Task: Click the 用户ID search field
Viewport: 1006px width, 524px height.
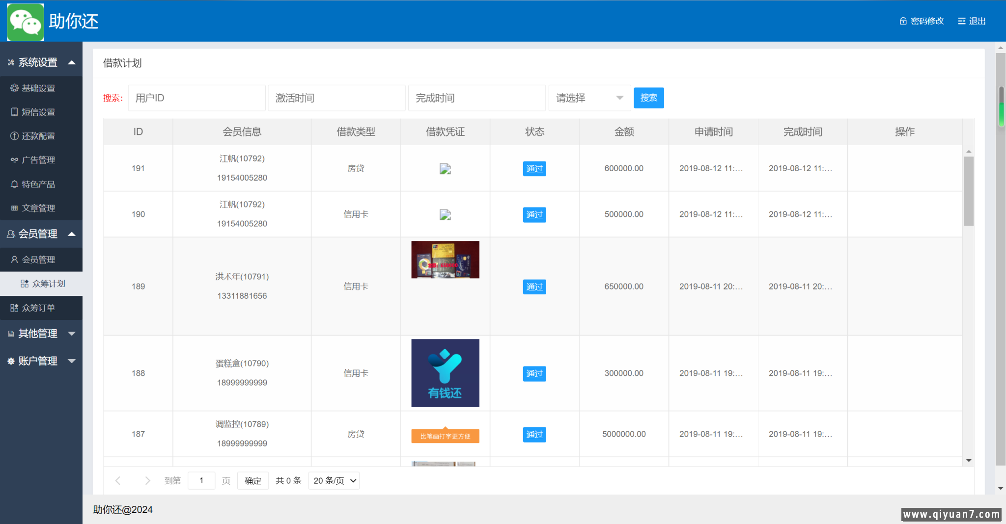Action: pyautogui.click(x=196, y=98)
